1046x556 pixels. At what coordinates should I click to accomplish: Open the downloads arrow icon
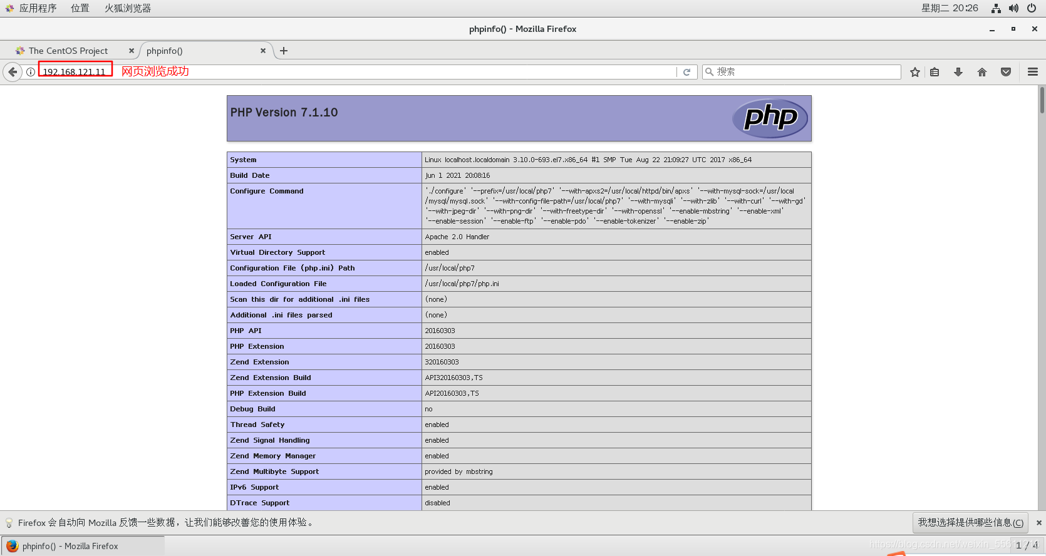click(x=958, y=72)
